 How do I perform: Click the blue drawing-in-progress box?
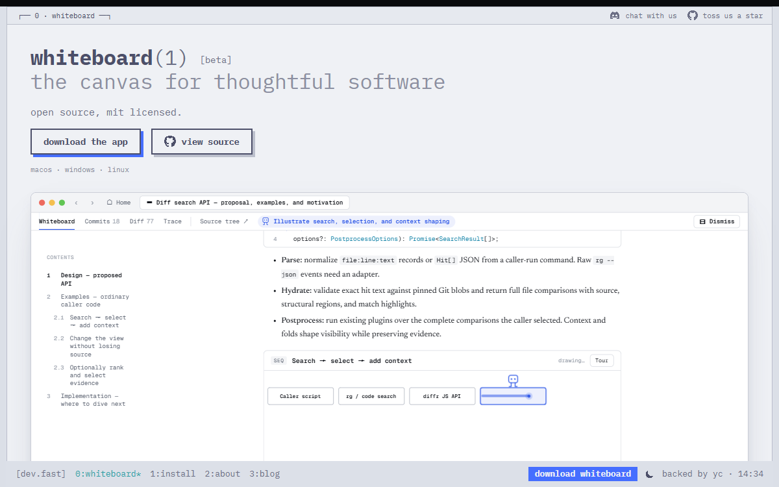[513, 396]
